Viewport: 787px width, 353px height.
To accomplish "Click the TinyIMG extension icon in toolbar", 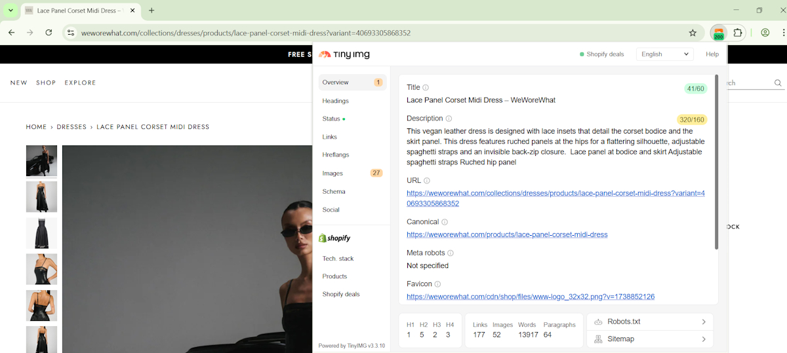I will pos(719,33).
